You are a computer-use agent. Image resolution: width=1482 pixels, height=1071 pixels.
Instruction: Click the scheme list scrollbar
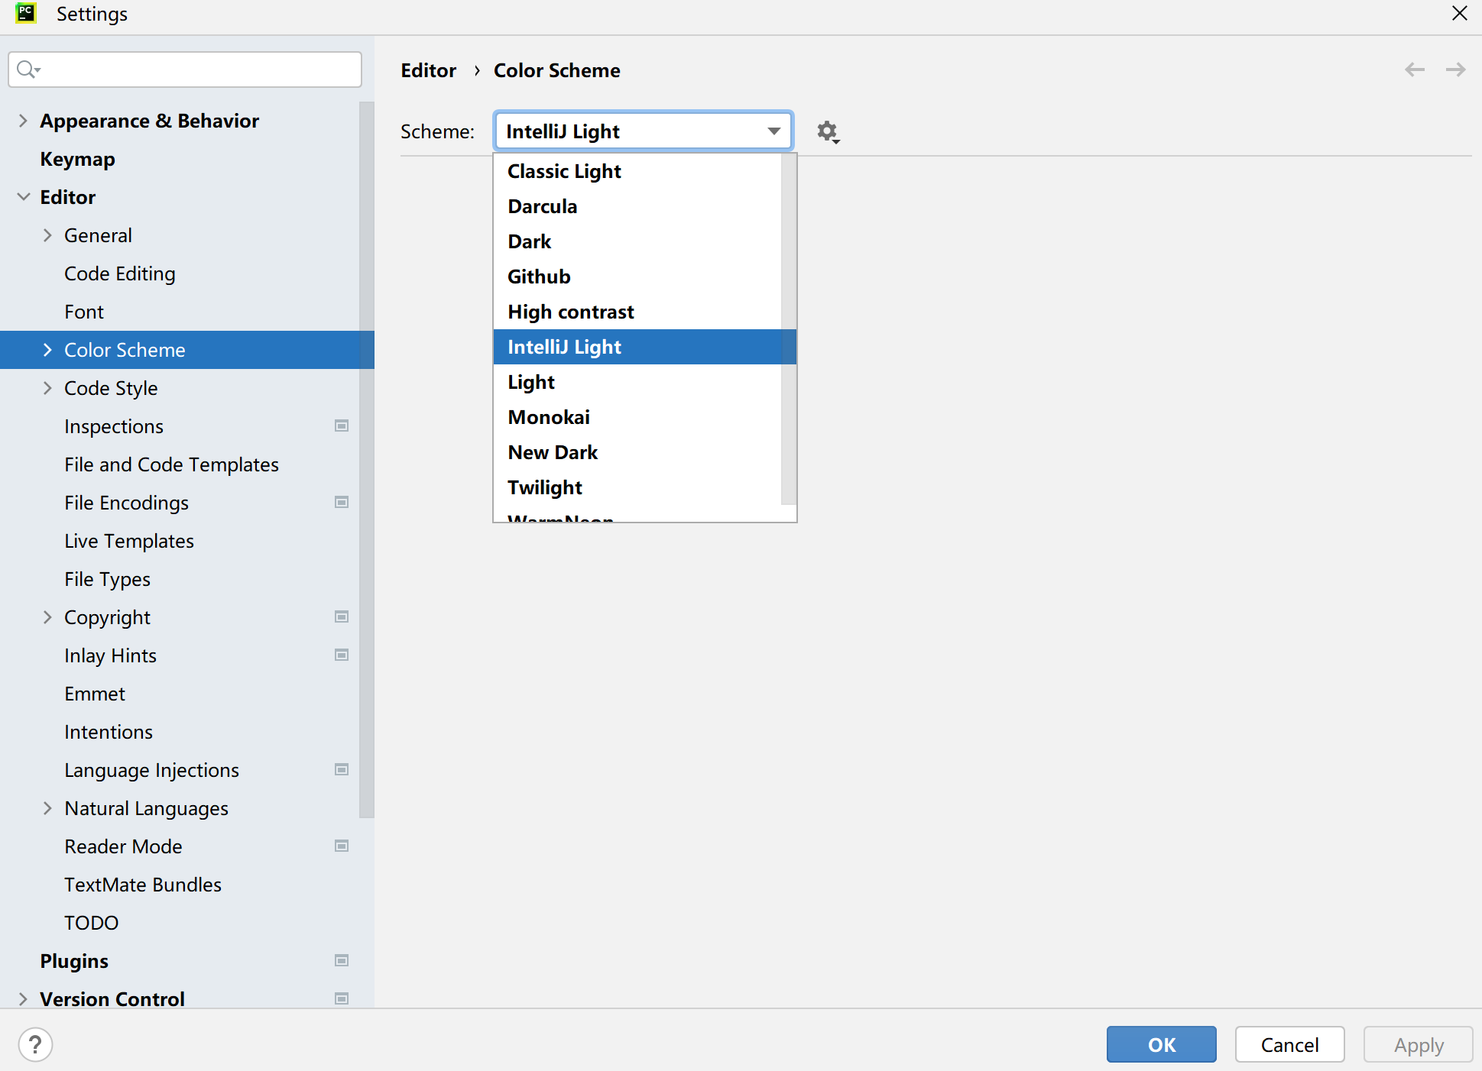coord(789,329)
